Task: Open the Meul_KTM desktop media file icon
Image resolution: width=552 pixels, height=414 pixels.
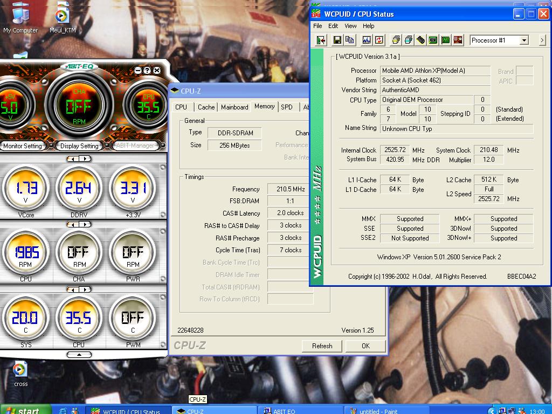Action: (x=63, y=18)
